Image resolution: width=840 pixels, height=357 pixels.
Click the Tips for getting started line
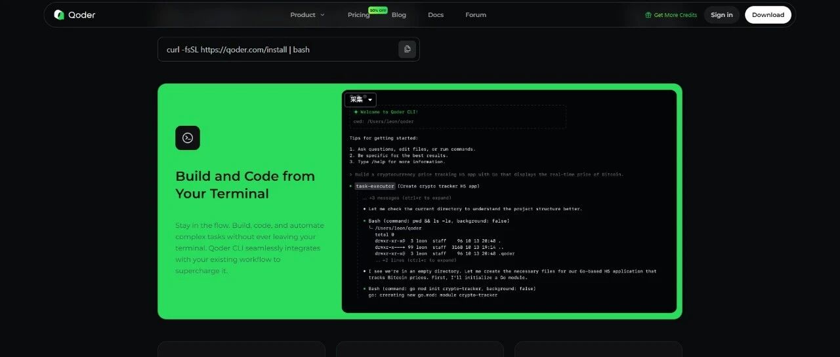point(383,138)
